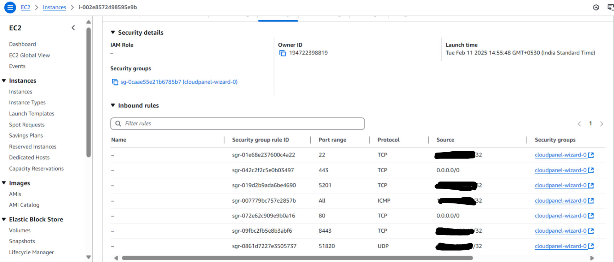Screen dimensions: 614x262
Task: Open Spot Requests in sidebar
Action: [27, 125]
